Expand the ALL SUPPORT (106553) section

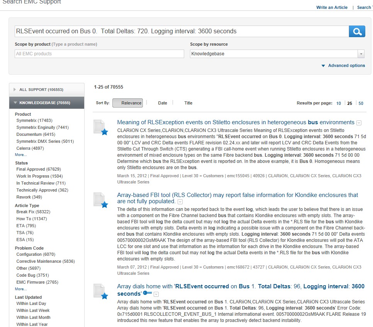[x=47, y=90]
